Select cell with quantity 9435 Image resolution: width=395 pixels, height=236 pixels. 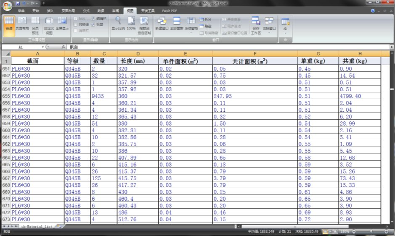104,96
